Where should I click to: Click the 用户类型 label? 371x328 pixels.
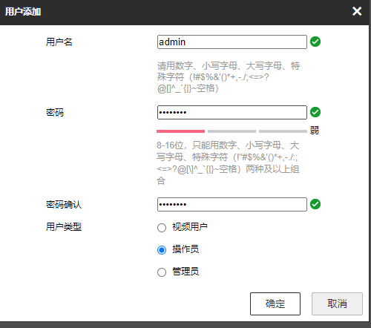[x=64, y=227]
